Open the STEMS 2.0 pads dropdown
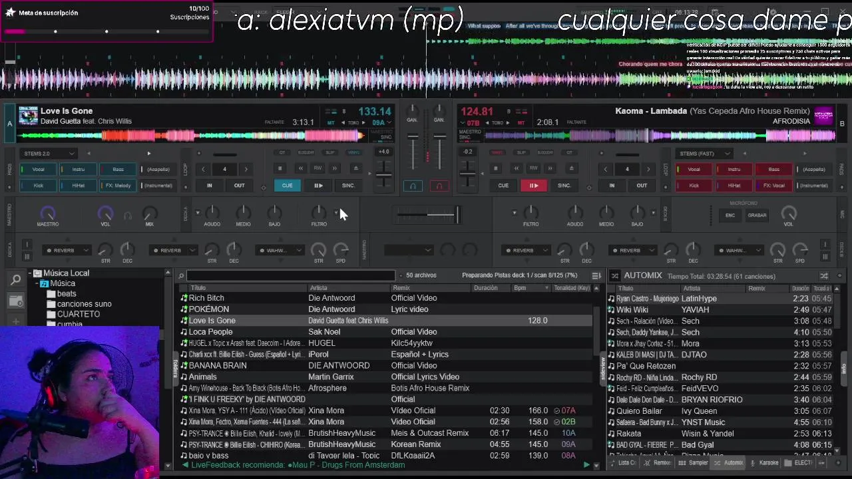 [49, 154]
